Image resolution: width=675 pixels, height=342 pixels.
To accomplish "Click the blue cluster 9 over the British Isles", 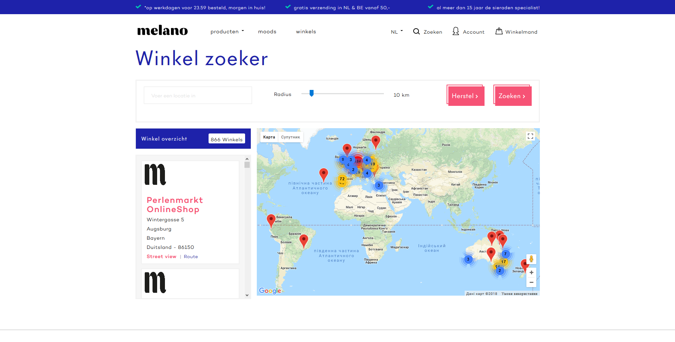I will (x=343, y=159).
